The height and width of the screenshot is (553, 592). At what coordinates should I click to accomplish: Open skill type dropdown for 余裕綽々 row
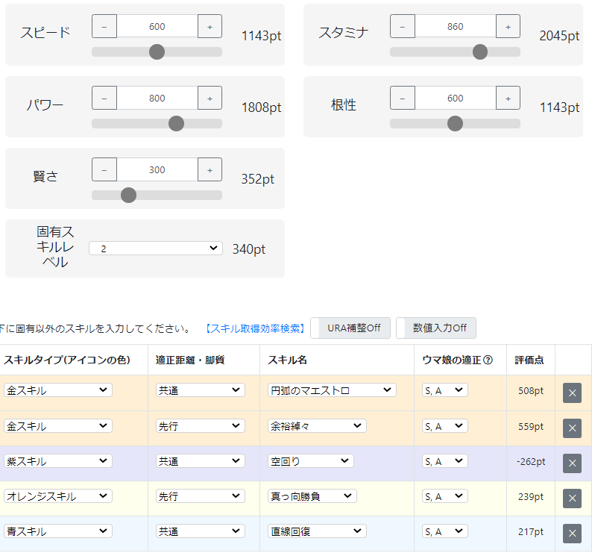[58, 426]
